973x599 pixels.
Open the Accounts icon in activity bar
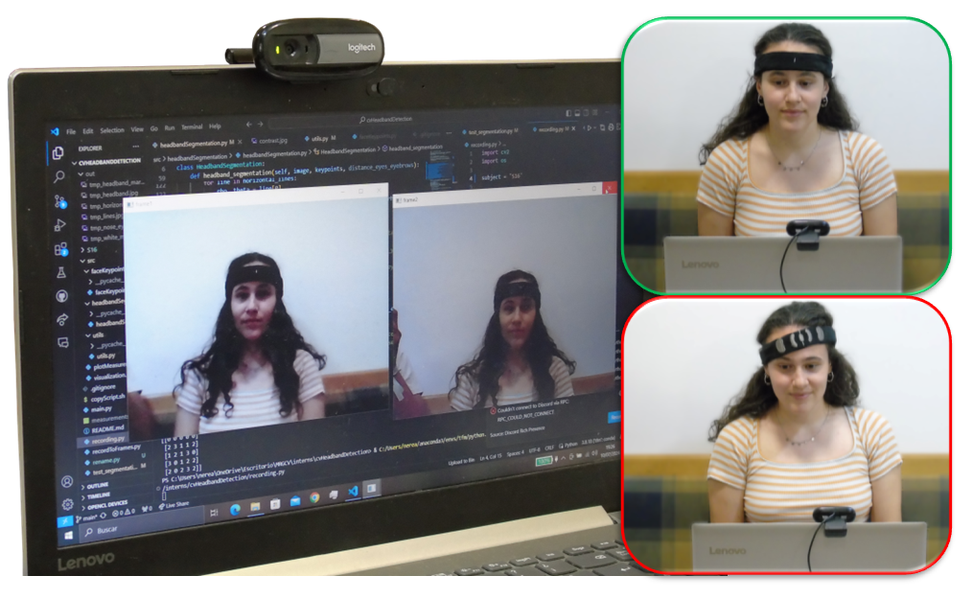[66, 481]
